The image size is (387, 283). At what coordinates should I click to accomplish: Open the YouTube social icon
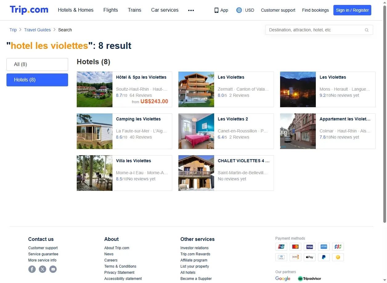pyautogui.click(x=53, y=269)
